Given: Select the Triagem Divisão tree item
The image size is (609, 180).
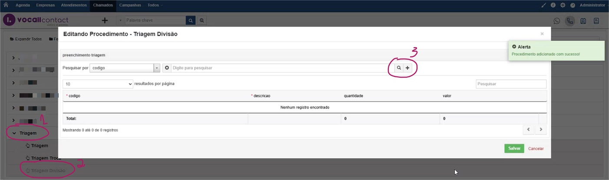Looking at the screenshot, I should pyautogui.click(x=48, y=171).
